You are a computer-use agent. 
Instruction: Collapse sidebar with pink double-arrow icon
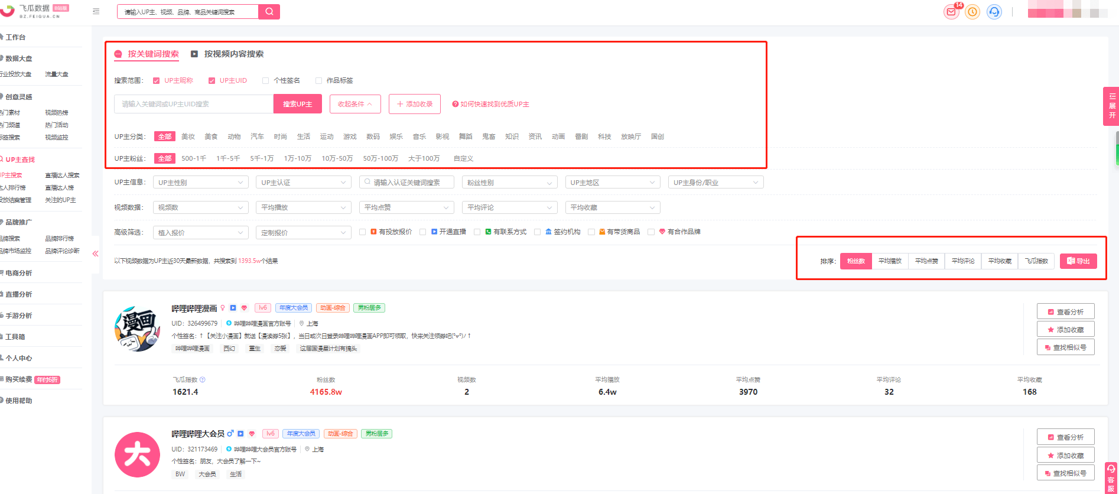pyautogui.click(x=95, y=253)
